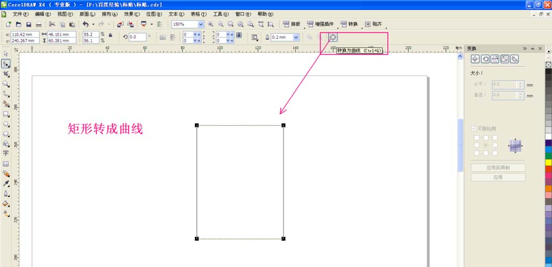Screen dimensions: 552x267
Task: Click the 应用 button
Action: pyautogui.click(x=498, y=178)
